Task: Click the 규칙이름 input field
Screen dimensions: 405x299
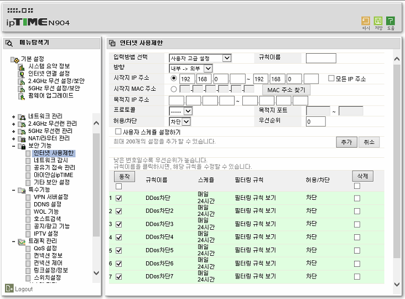Action: (x=321, y=58)
